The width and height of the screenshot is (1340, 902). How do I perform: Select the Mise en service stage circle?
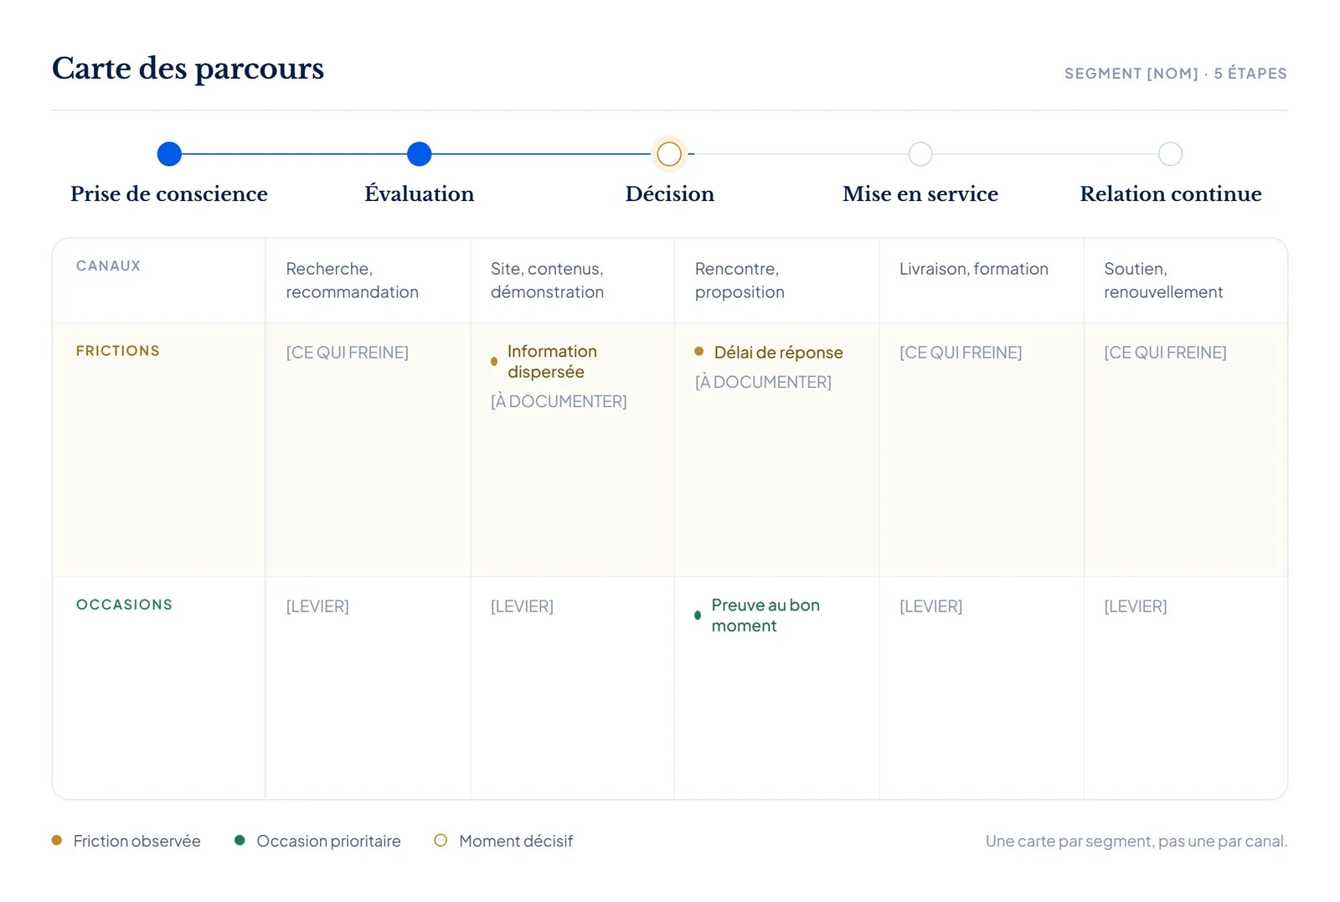920,154
